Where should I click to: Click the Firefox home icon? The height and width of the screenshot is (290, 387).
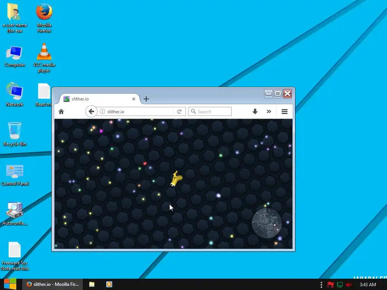tap(61, 111)
